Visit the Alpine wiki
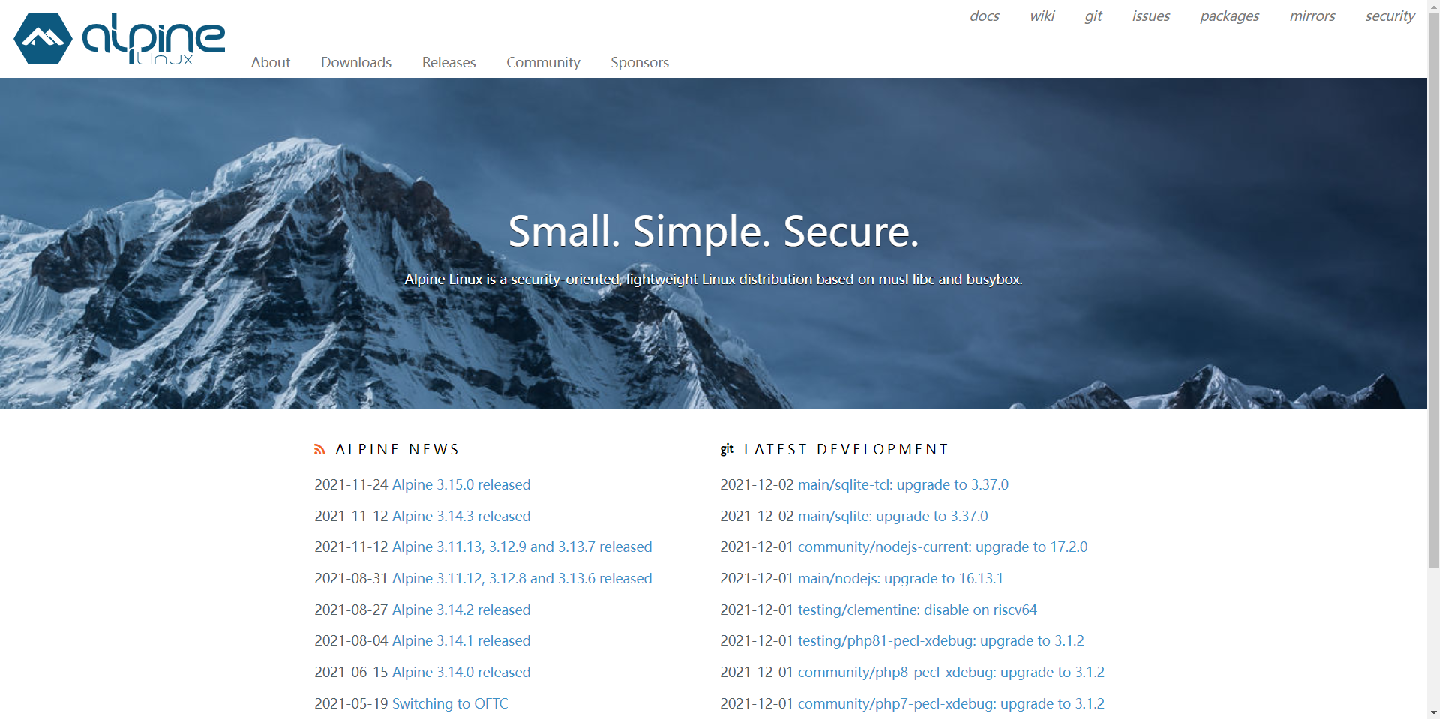1440x719 pixels. tap(1042, 16)
